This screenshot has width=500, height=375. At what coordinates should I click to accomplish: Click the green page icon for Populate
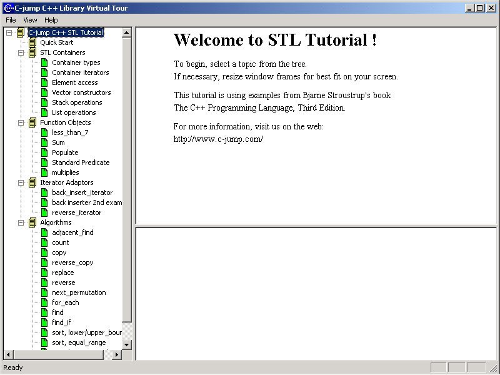click(44, 152)
